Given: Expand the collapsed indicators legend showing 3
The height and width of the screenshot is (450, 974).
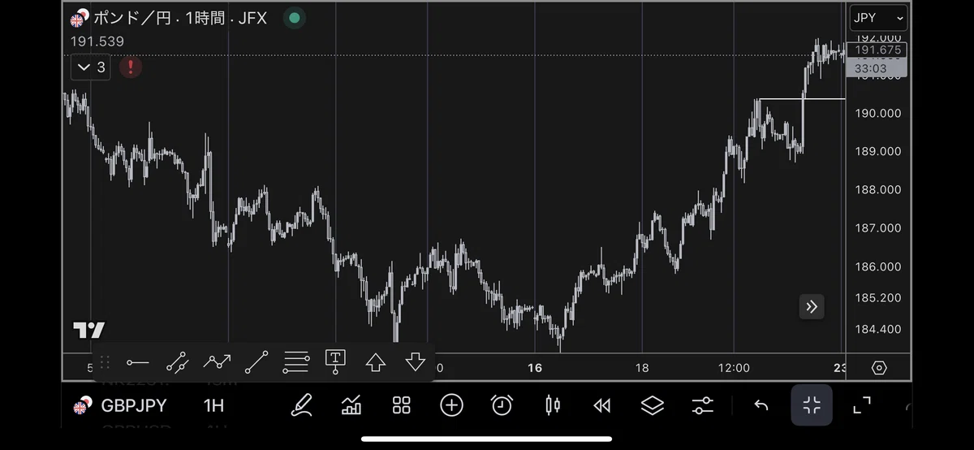Looking at the screenshot, I should coord(91,67).
